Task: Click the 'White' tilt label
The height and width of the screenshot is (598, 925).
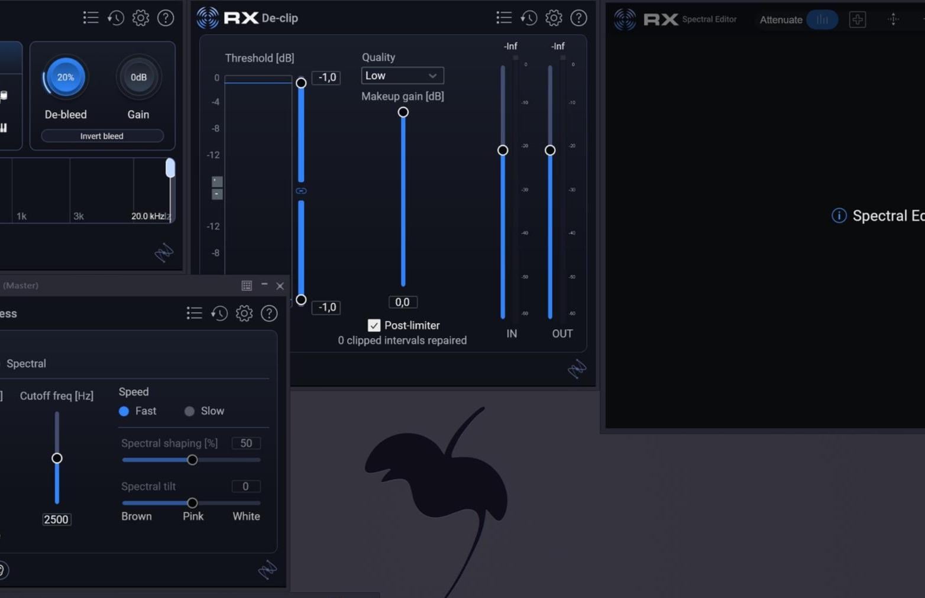Action: pyautogui.click(x=246, y=516)
